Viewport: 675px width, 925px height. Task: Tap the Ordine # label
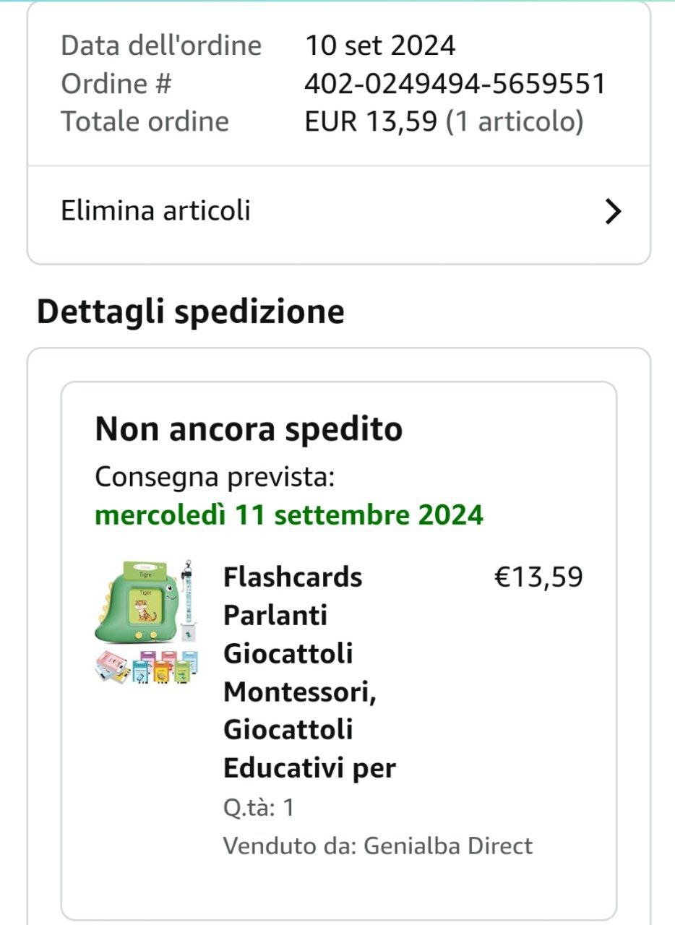[x=116, y=84]
